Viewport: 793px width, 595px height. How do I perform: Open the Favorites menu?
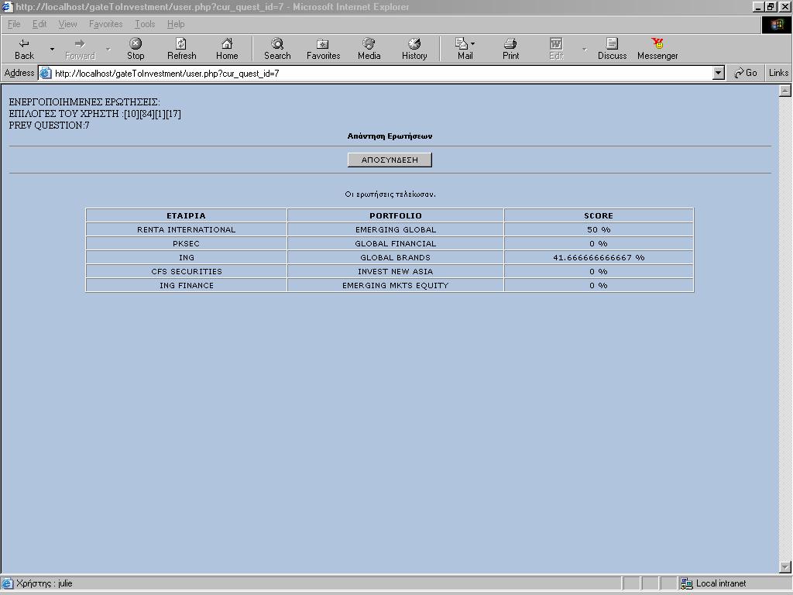[105, 24]
